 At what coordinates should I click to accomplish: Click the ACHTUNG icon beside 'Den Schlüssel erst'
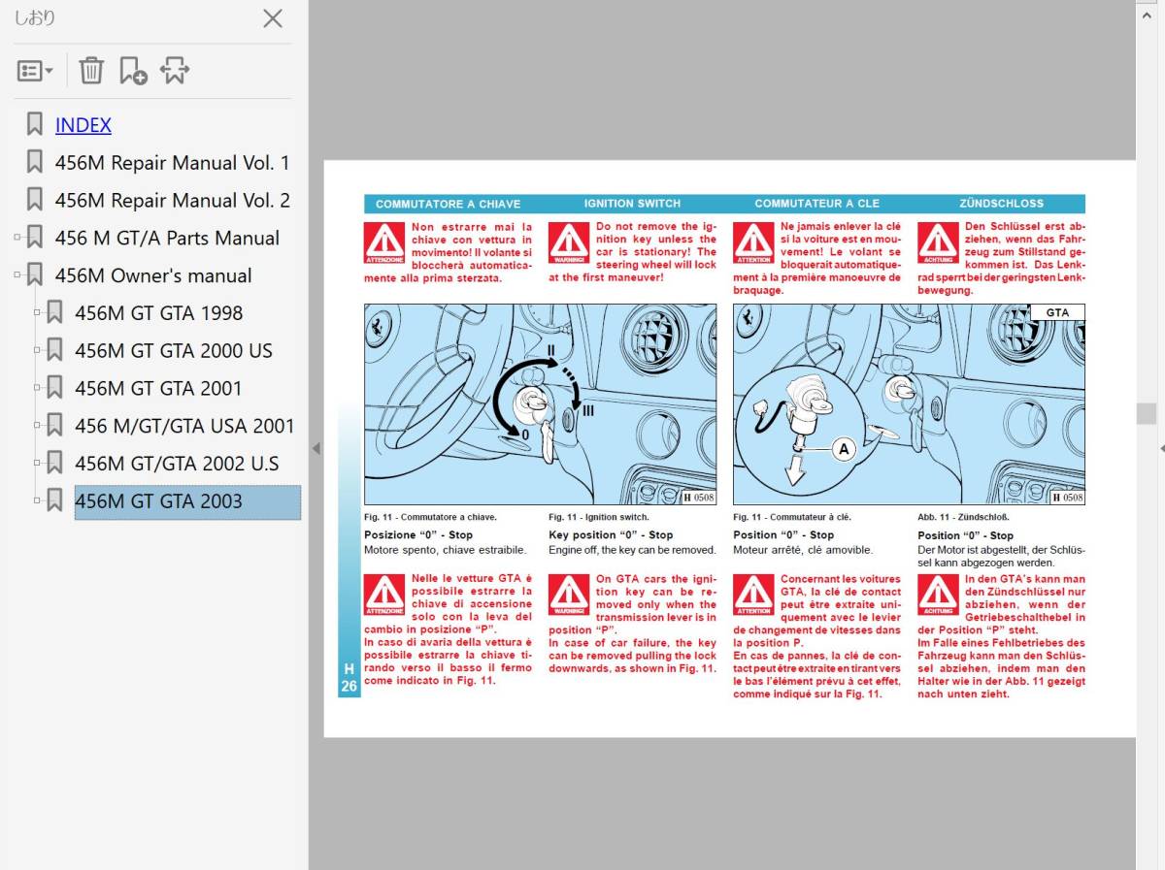click(938, 242)
